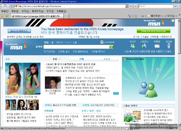Click the page scrollbar up arrow
181x131 pixels.
[179, 20]
